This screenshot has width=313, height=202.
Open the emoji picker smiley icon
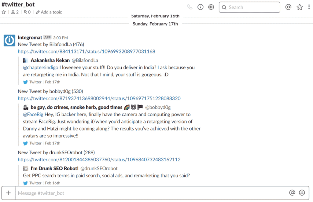click(302, 193)
